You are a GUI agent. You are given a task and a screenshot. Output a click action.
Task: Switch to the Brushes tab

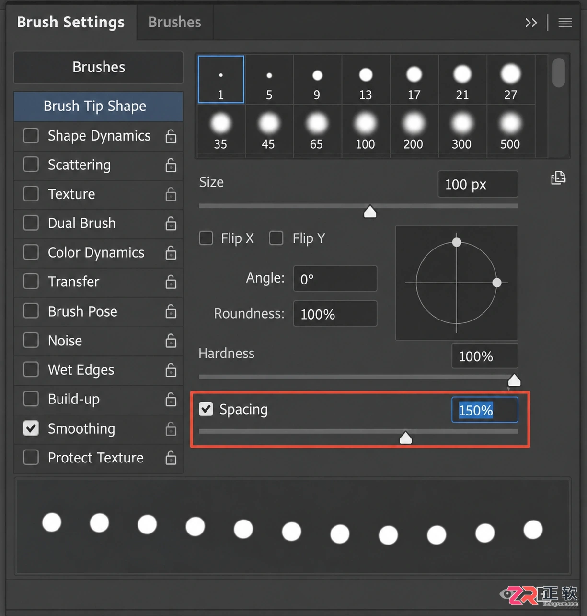[174, 22]
